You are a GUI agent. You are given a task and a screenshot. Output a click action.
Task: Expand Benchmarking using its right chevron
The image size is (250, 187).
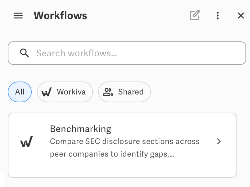click(219, 141)
